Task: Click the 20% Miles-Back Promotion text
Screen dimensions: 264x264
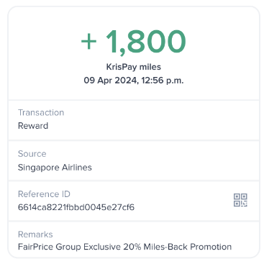Action: (x=178, y=247)
